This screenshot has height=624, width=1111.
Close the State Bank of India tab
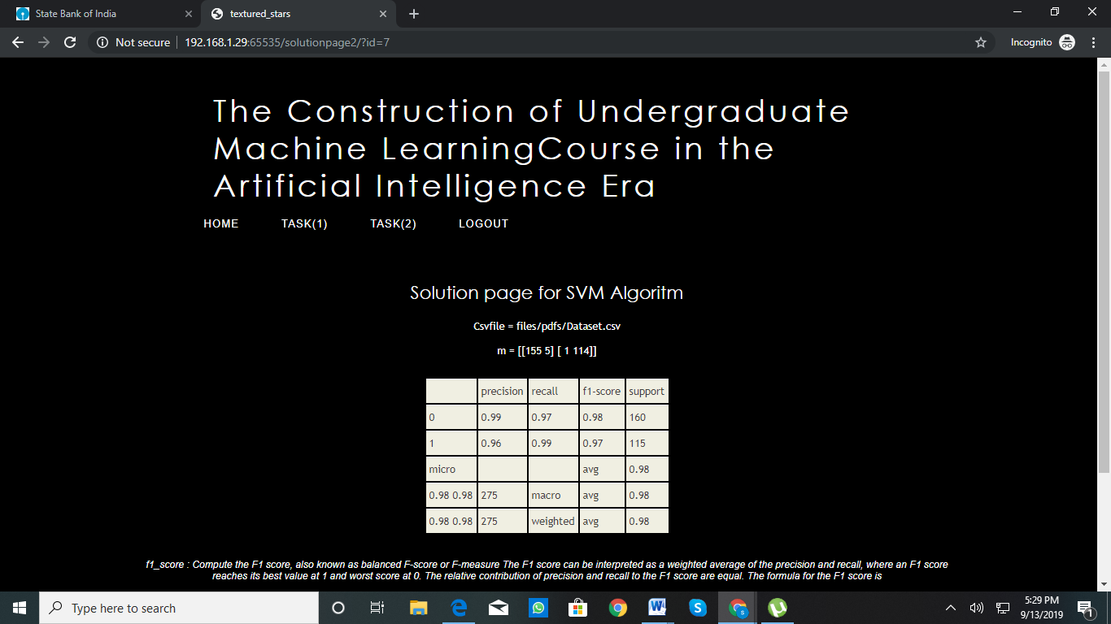[x=188, y=14]
